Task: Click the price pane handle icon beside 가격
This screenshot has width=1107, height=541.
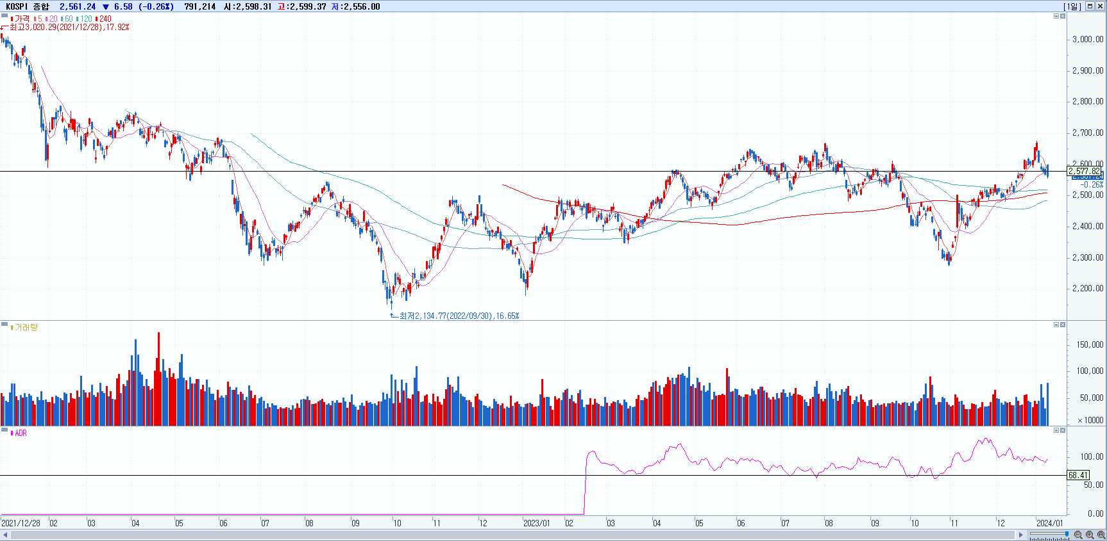Action: coord(4,15)
